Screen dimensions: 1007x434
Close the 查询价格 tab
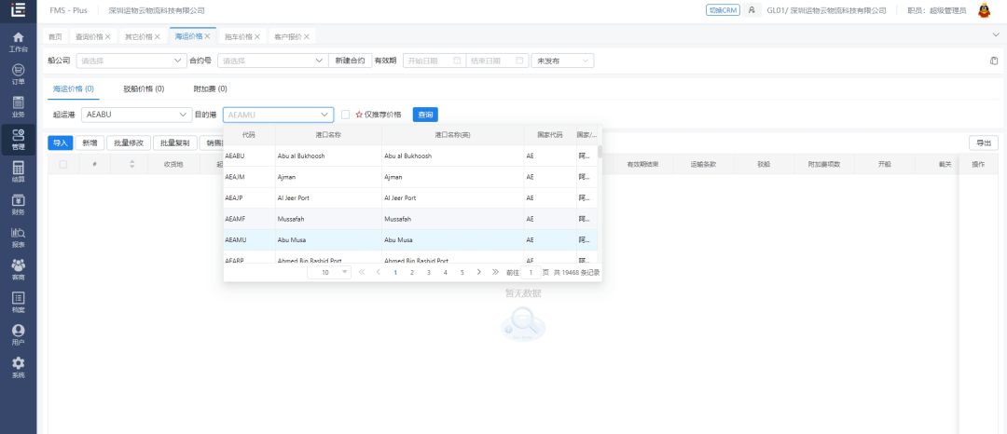click(x=107, y=36)
